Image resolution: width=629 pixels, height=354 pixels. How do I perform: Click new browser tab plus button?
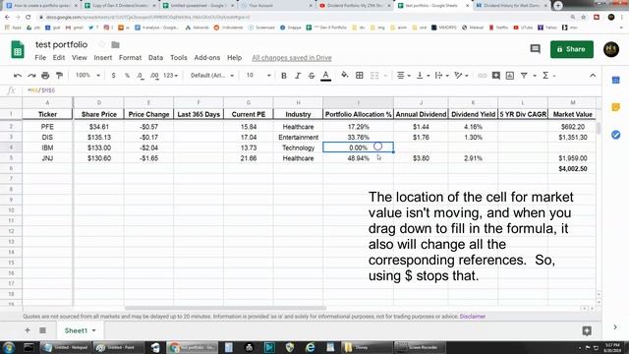pos(558,6)
